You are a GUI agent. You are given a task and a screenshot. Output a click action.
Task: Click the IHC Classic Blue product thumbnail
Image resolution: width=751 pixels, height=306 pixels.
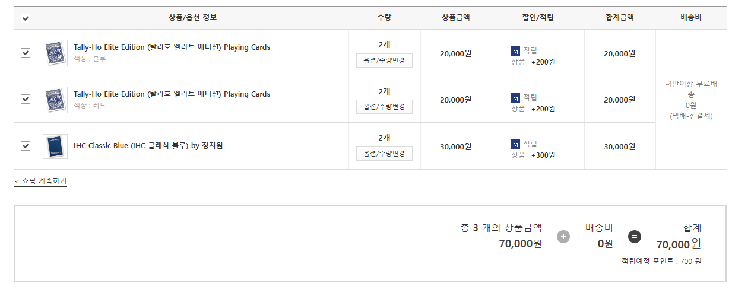click(x=55, y=146)
